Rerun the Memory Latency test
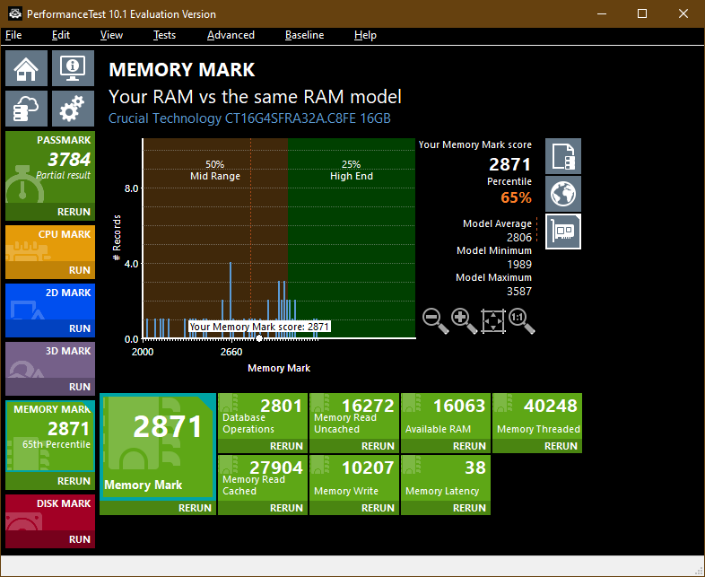Image resolution: width=705 pixels, height=577 pixels. (446, 508)
